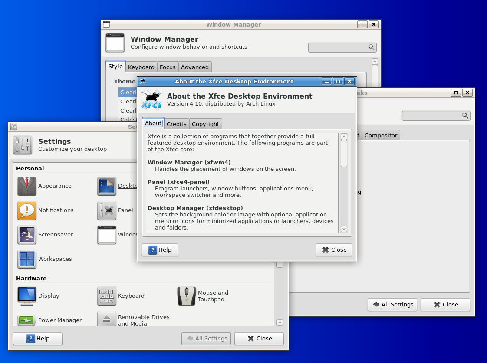Click disabled All Settings button in Settings window
This screenshot has width=487, height=363.
[206, 338]
